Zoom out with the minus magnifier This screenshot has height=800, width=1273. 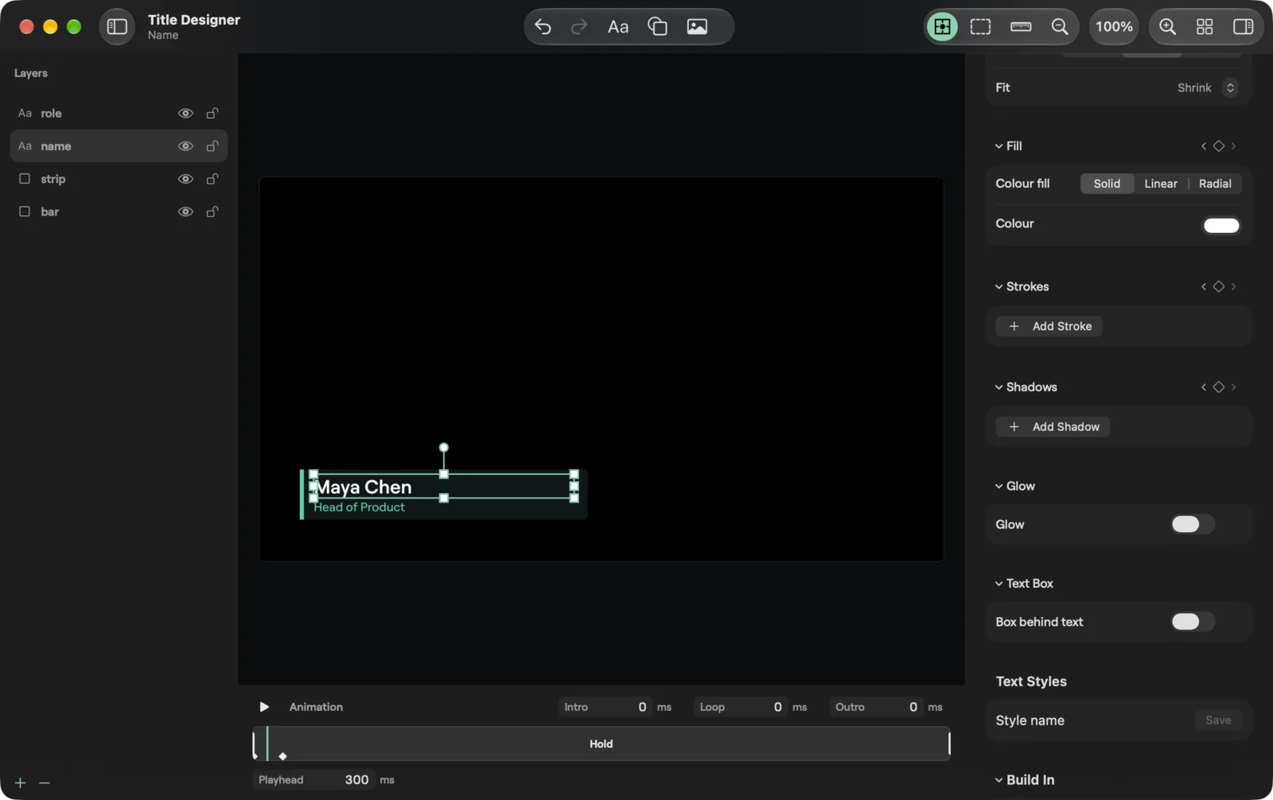tap(1060, 27)
